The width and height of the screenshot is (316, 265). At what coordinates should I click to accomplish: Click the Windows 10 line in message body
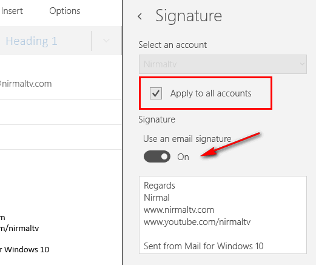pos(25,250)
